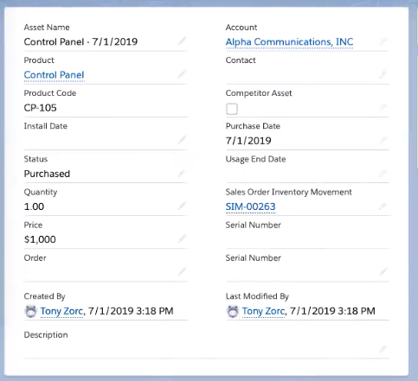Edit the Order field with pencil icon
The image size is (418, 381).
[182, 271]
